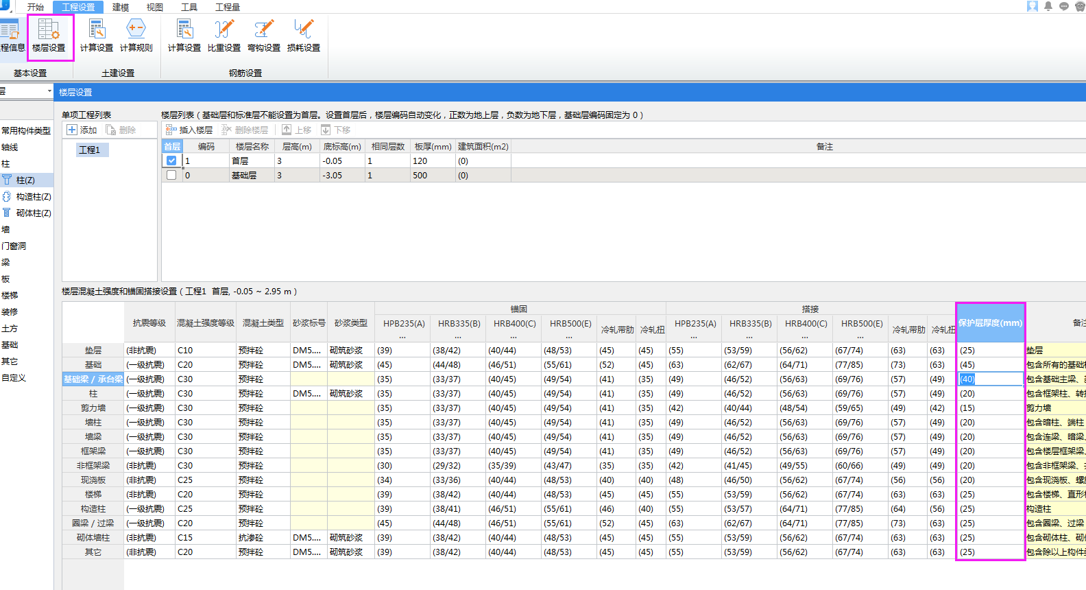Select 构造柱(Z) component in sidebar
The height and width of the screenshot is (590, 1086).
point(27,196)
